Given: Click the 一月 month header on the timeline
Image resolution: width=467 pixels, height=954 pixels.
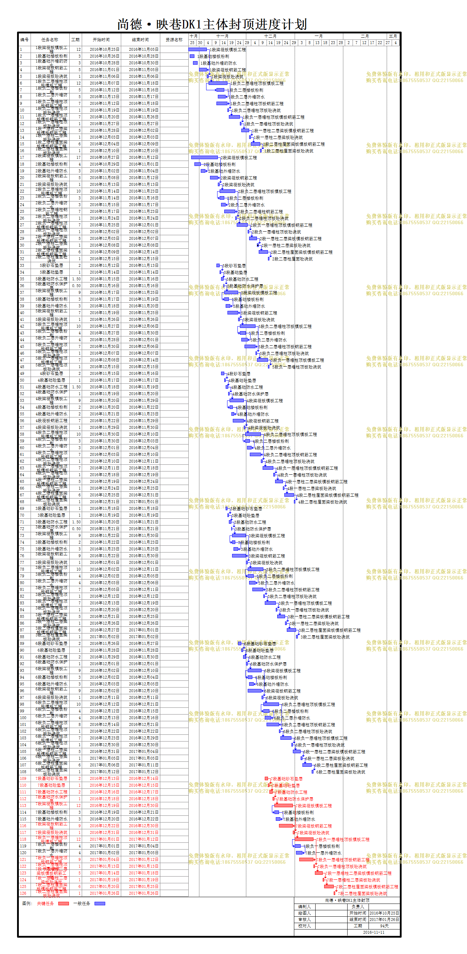Looking at the screenshot, I should pyautogui.click(x=318, y=36).
